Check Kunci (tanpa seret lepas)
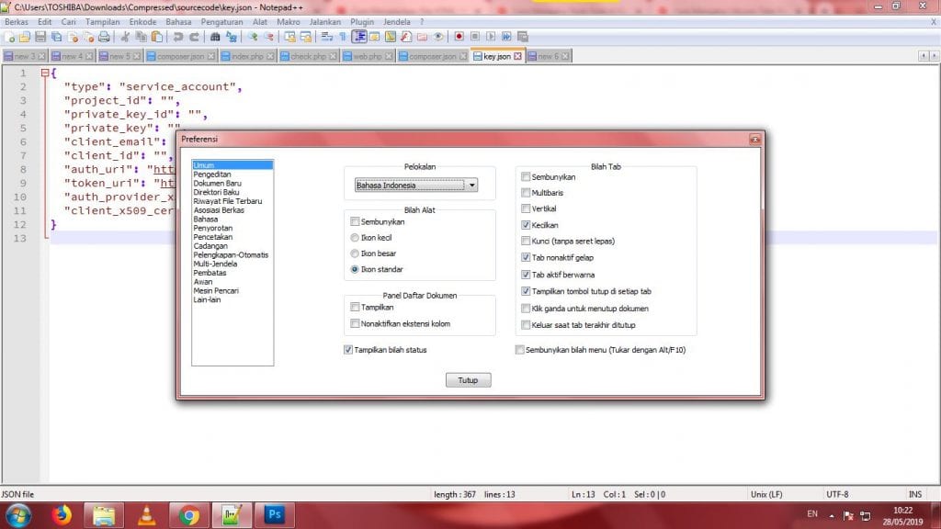The height and width of the screenshot is (529, 941). coord(526,242)
